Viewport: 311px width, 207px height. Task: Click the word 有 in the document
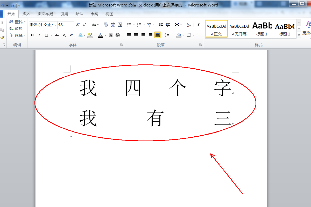(155, 118)
